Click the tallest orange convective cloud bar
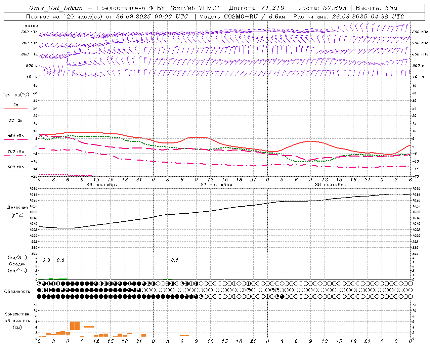This screenshot has height=344, width=430. coord(75,326)
